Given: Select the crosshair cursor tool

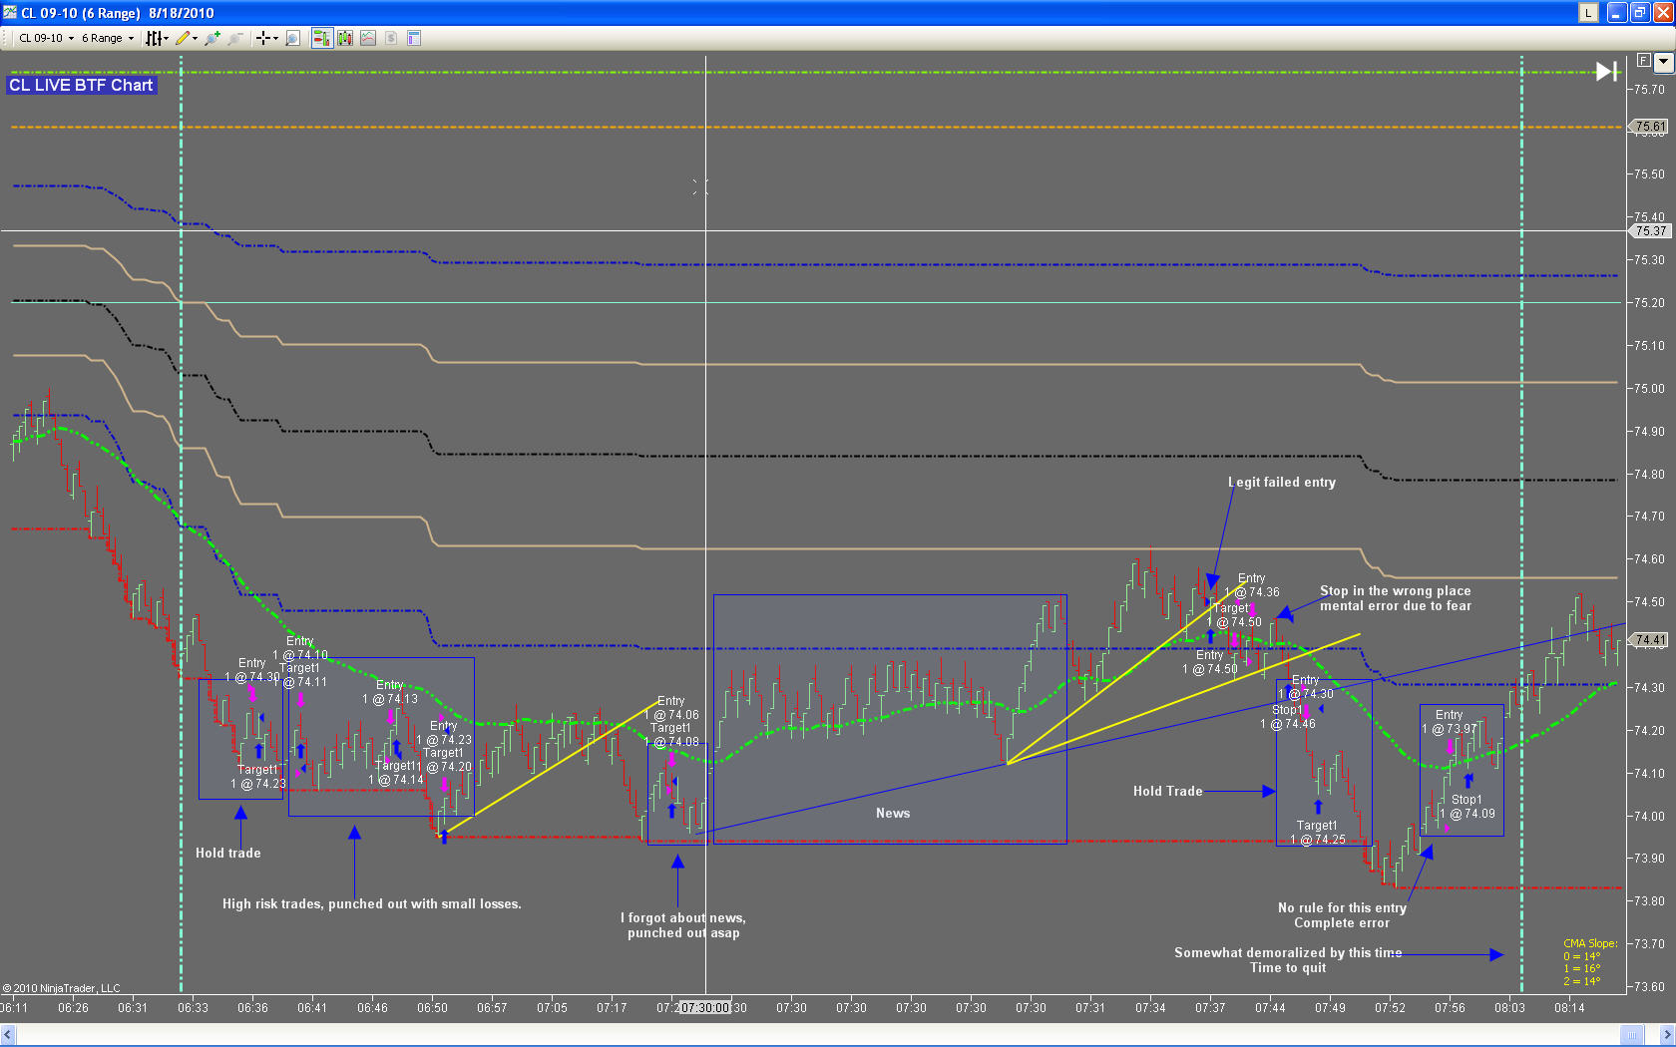Looking at the screenshot, I should (x=263, y=38).
